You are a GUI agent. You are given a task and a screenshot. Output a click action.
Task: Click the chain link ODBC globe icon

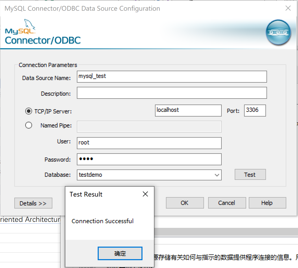(278, 32)
